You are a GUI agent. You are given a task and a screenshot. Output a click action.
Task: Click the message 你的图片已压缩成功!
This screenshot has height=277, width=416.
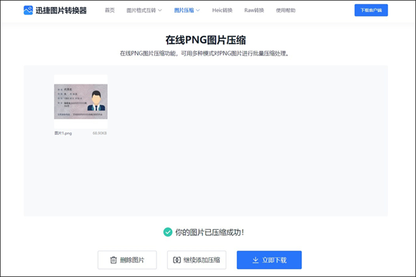[x=209, y=233]
